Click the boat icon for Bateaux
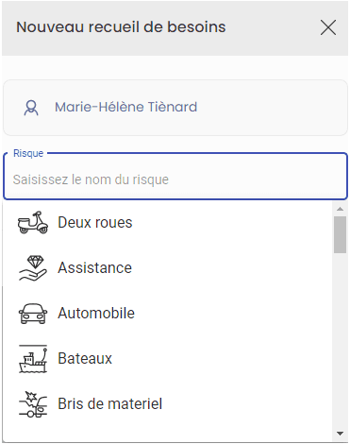The image size is (350, 444). 33,359
